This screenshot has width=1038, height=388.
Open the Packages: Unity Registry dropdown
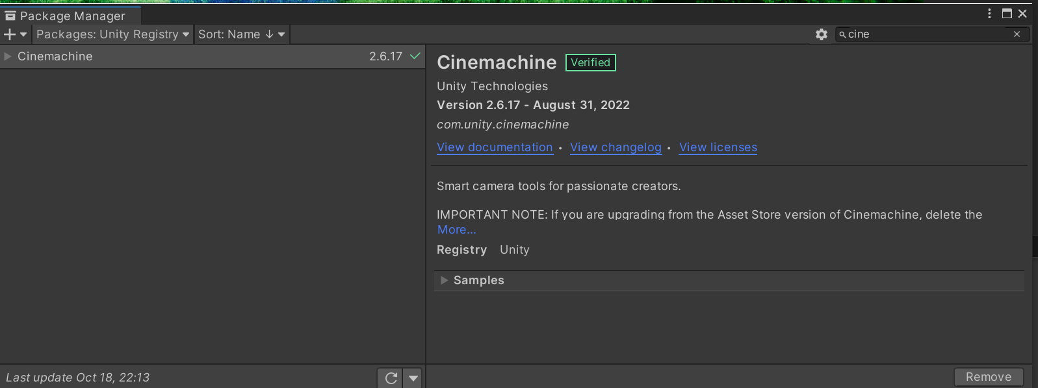tap(112, 34)
